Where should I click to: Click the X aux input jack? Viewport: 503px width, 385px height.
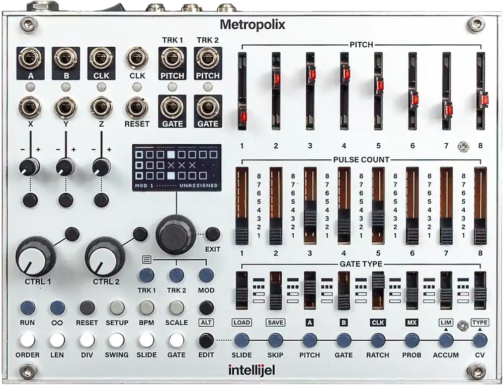point(30,108)
